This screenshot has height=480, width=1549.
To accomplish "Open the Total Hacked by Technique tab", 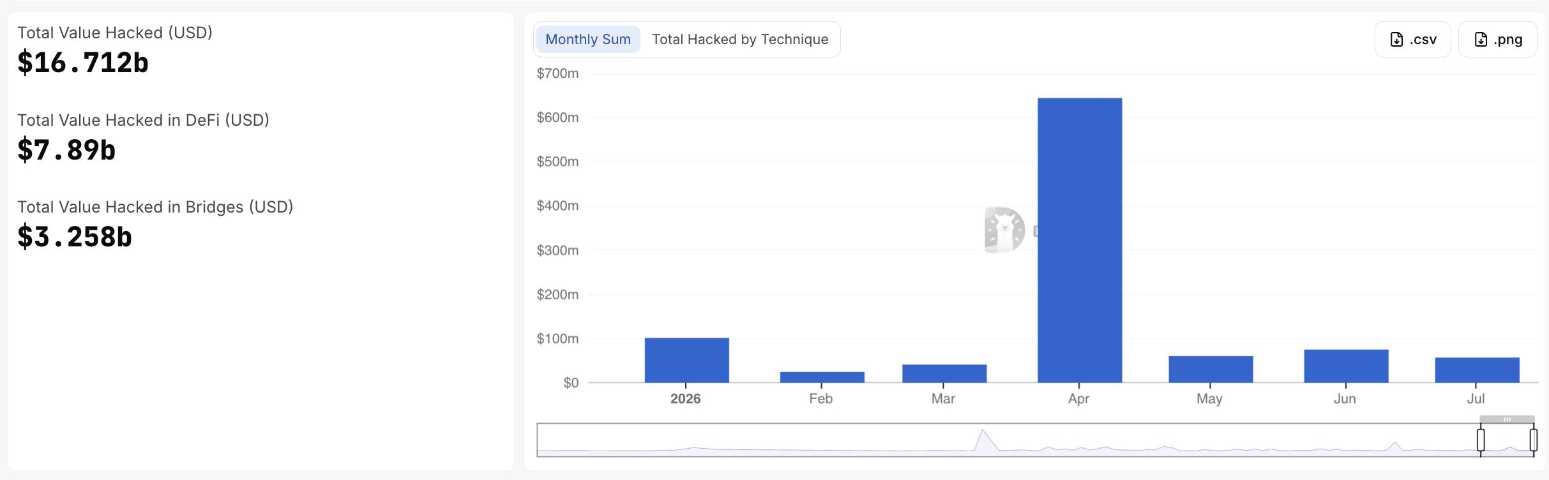I will pos(740,40).
